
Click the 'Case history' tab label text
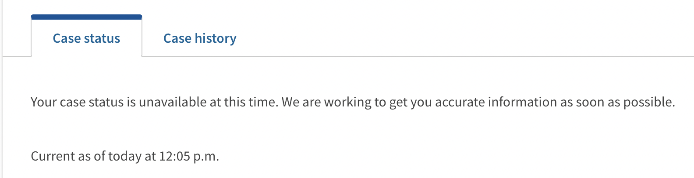click(200, 38)
